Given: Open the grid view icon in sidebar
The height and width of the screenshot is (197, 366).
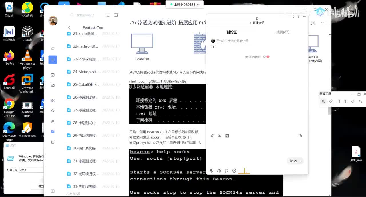Looking at the screenshot, I should click(x=53, y=101).
